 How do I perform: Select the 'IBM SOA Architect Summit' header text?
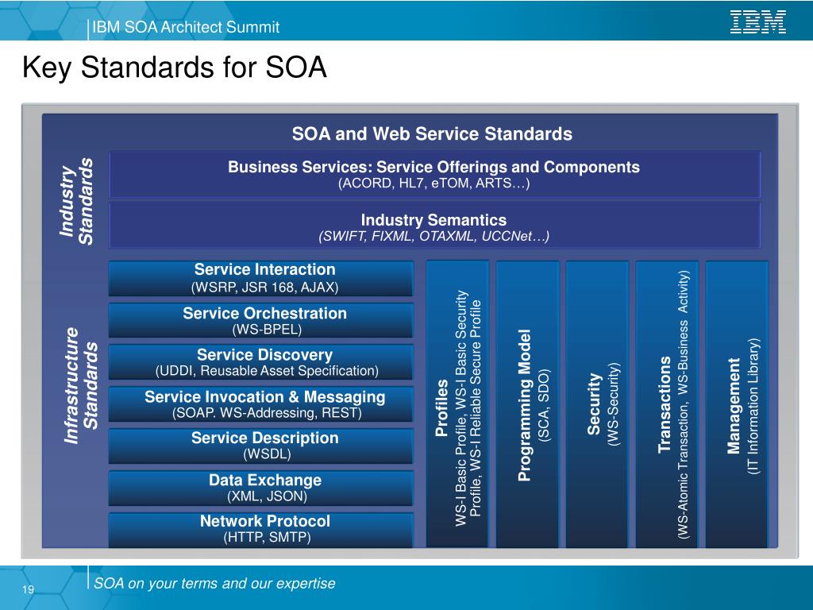tap(186, 27)
